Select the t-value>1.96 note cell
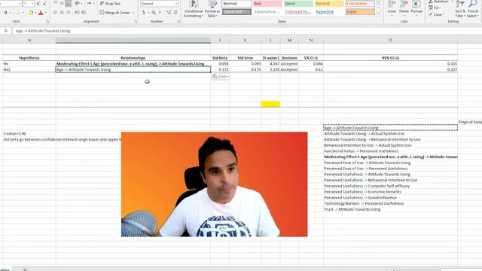 (x=29, y=134)
